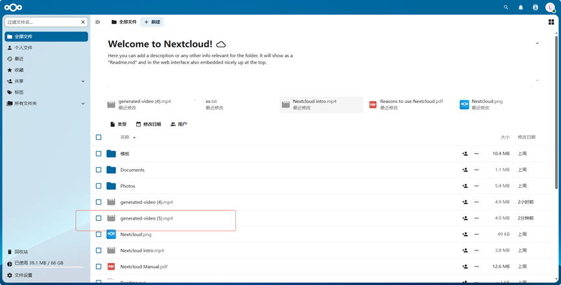Share generated-video (5).mp4
561x285 pixels.
465,218
